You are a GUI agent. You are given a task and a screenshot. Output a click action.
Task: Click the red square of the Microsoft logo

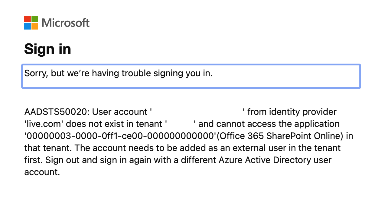[x=28, y=19]
